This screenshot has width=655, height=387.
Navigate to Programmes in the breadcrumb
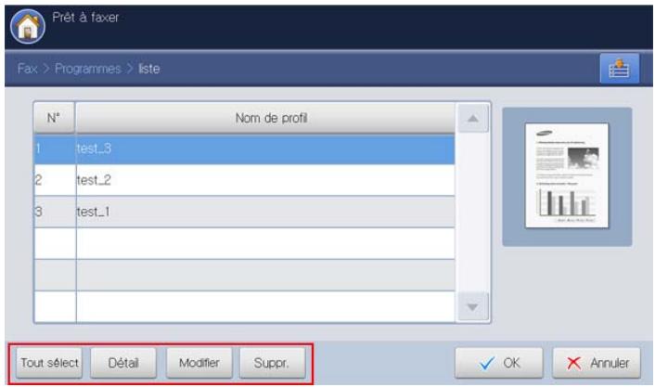(88, 69)
